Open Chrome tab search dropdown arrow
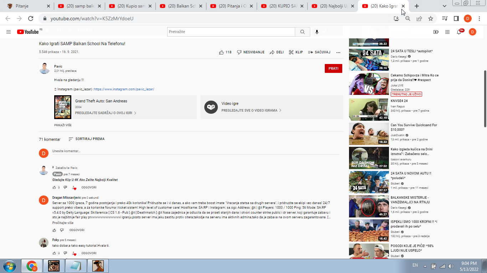The width and height of the screenshot is (487, 273). tap(444, 6)
